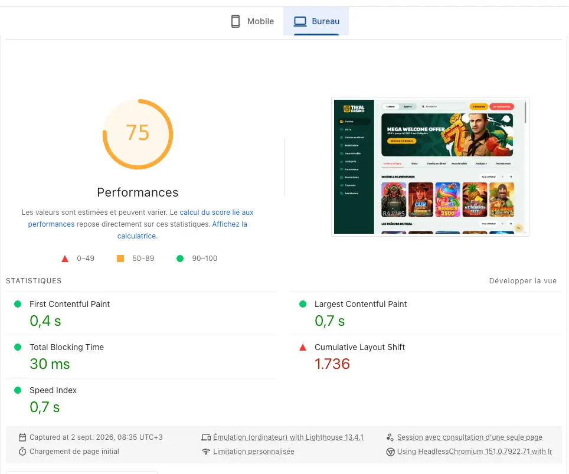The width and height of the screenshot is (569, 474).
Task: Click the '0,4 s' value
Action: (x=45, y=321)
